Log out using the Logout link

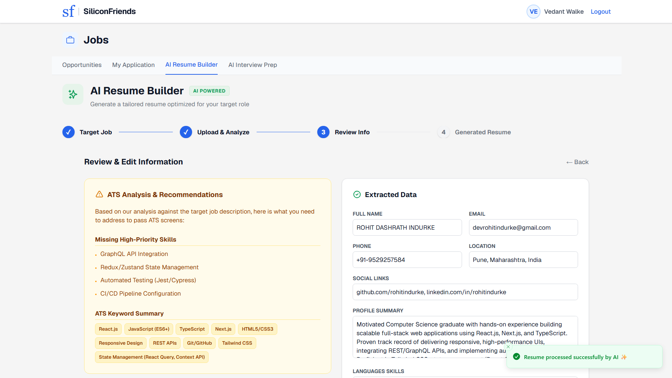coord(600,12)
